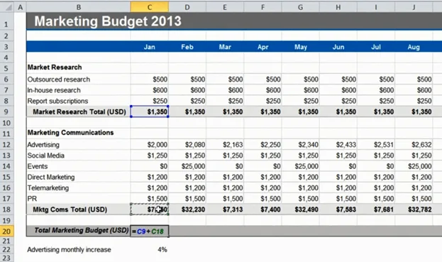Select the Telemarketing row label
The image size is (442, 262).
click(48, 188)
